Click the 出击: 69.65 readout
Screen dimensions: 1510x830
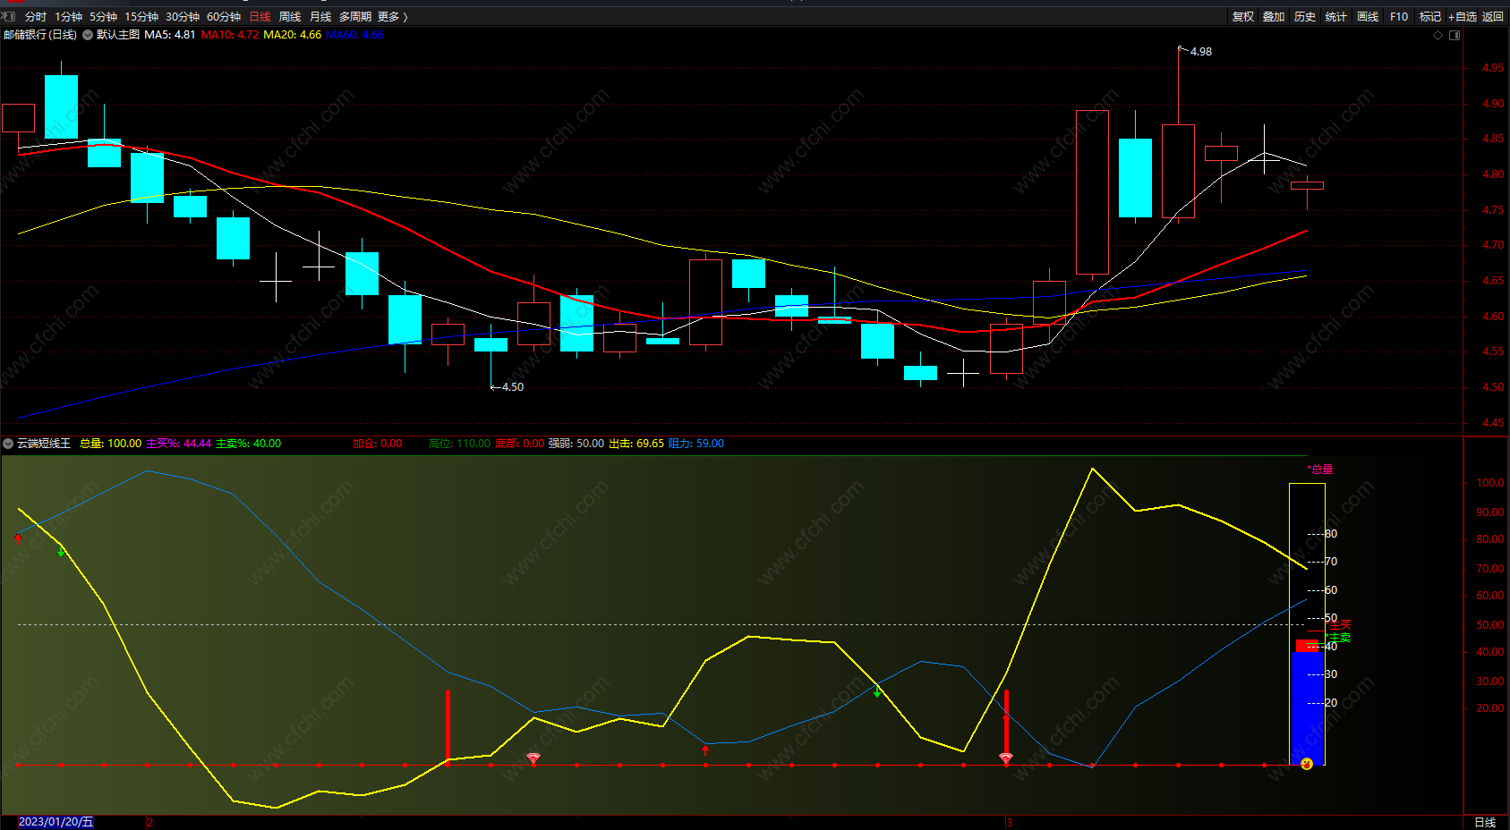[637, 444]
